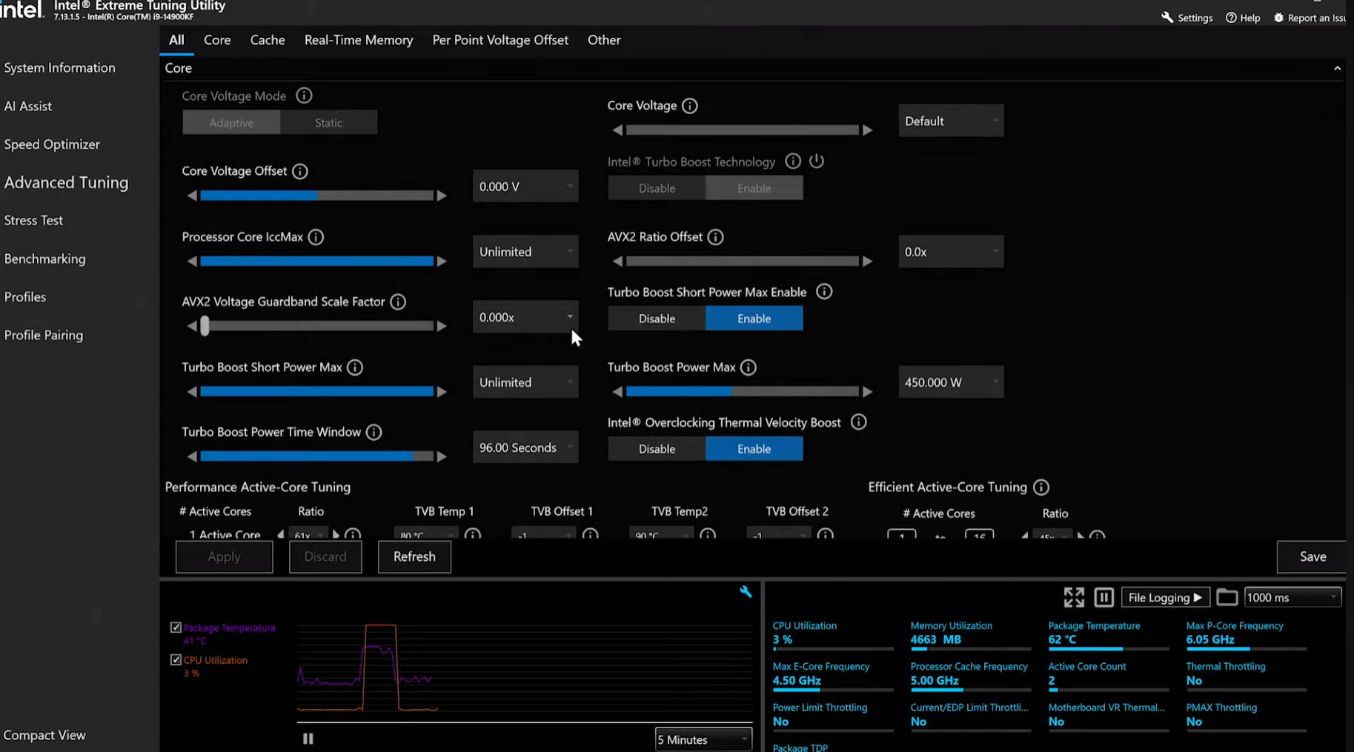Open Core Voltage Default dropdown
1354x752 pixels.
tap(951, 121)
